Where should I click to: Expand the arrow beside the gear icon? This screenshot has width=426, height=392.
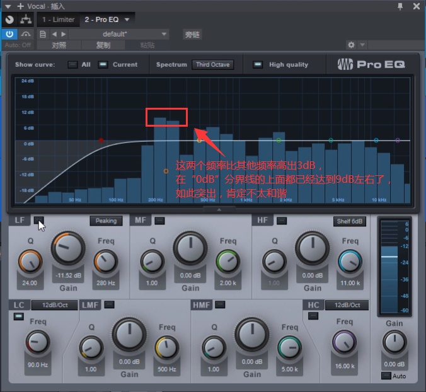click(x=362, y=45)
